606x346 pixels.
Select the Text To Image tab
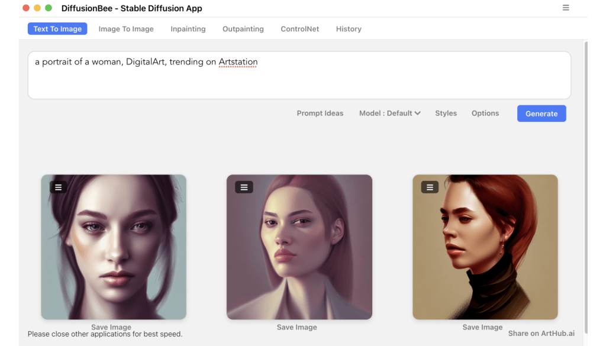(x=57, y=29)
